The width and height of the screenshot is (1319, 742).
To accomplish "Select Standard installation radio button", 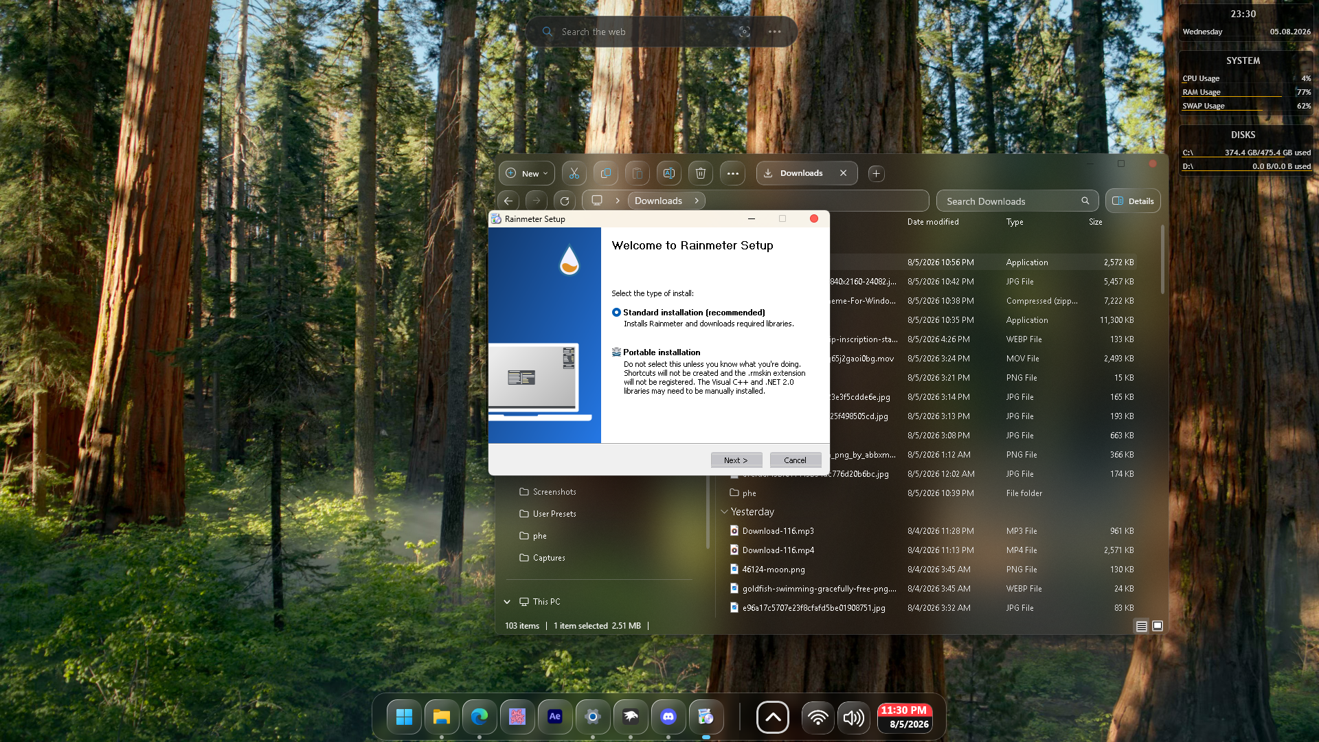I will click(x=616, y=313).
